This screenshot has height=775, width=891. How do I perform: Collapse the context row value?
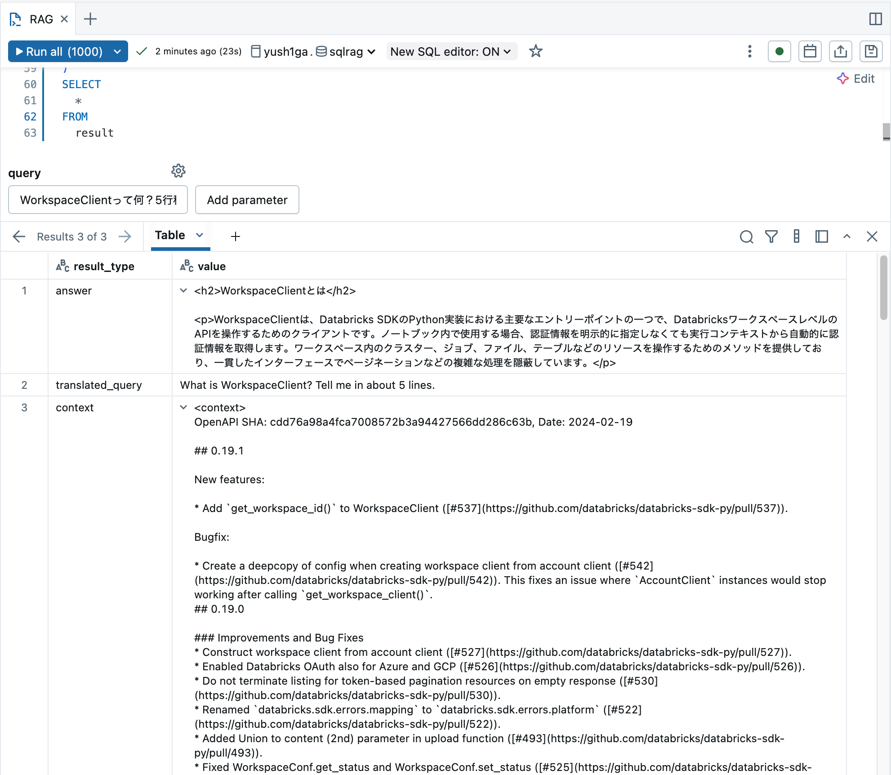(x=183, y=408)
